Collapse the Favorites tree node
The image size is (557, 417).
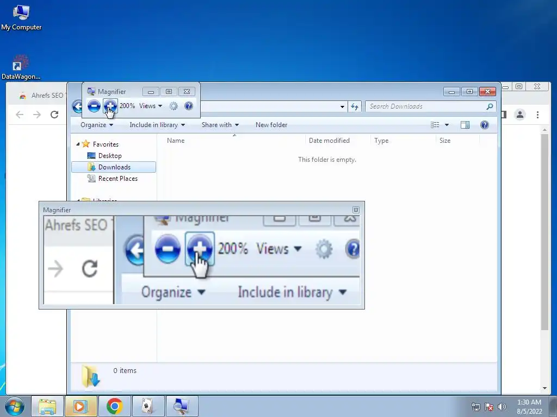(x=78, y=144)
